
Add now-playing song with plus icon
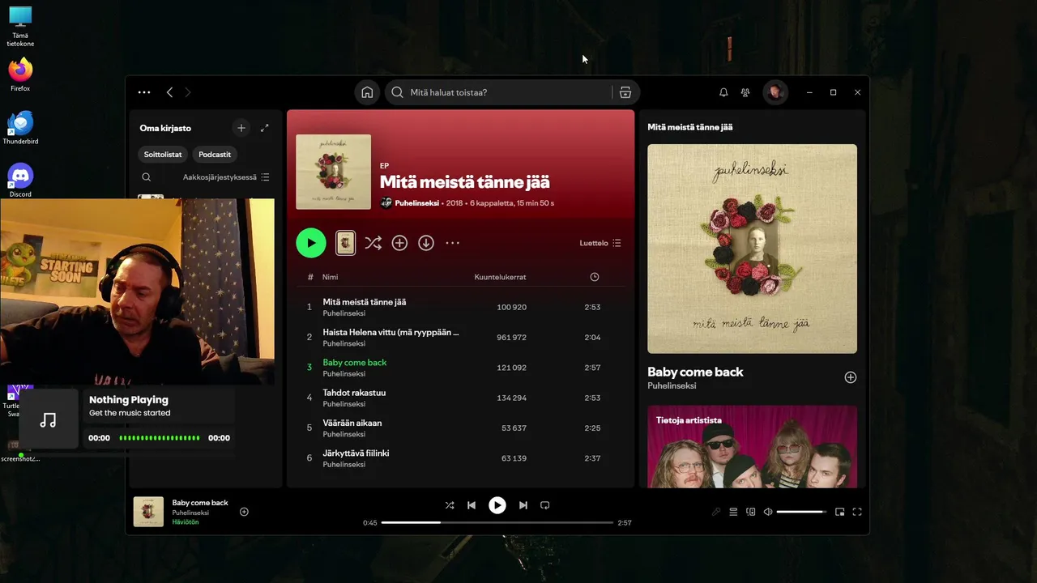pos(244,512)
